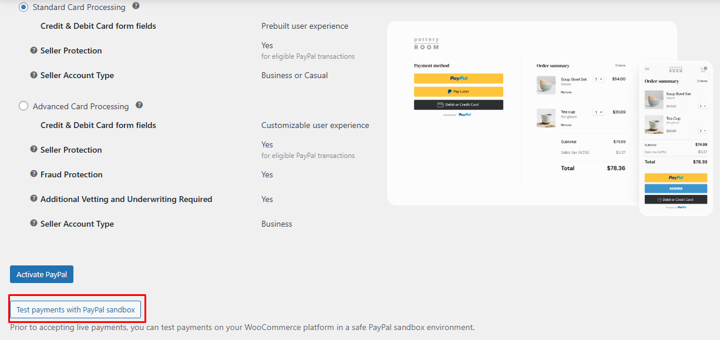
Task: Click the Activate PayPal button
Action: [41, 274]
